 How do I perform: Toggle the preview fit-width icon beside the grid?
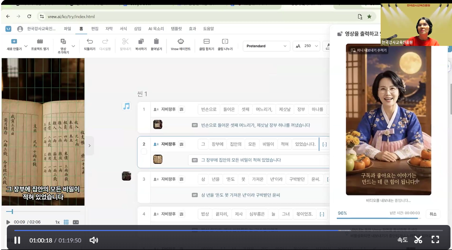tap(75, 222)
